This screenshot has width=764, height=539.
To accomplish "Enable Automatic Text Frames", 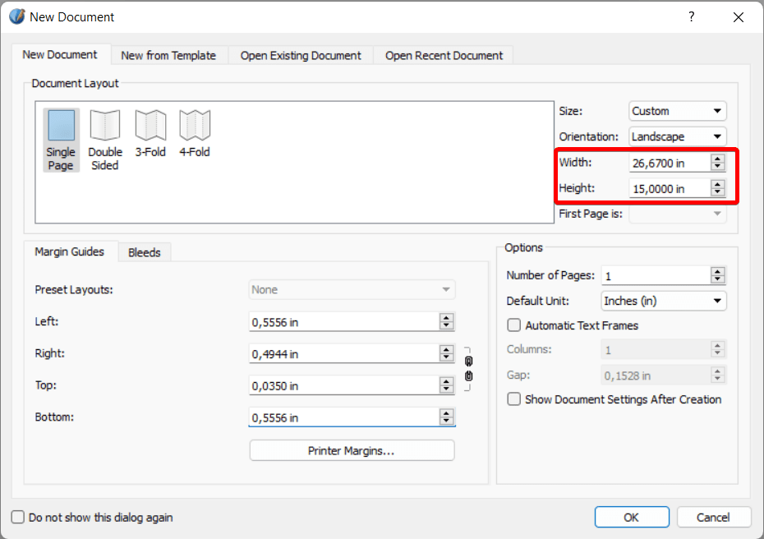I will click(x=514, y=325).
